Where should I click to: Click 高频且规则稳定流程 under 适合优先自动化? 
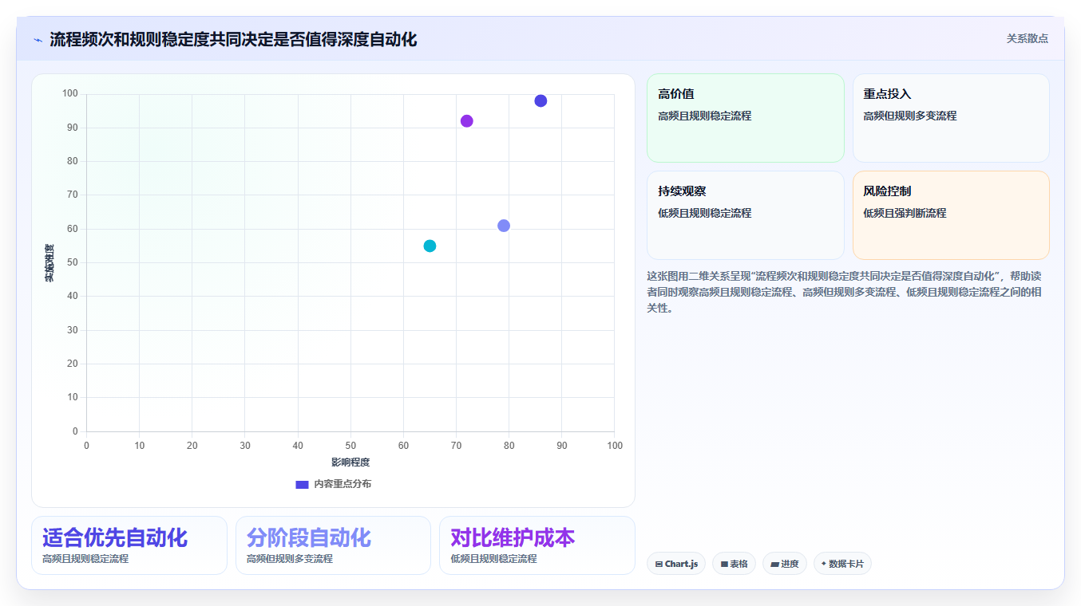click(85, 559)
